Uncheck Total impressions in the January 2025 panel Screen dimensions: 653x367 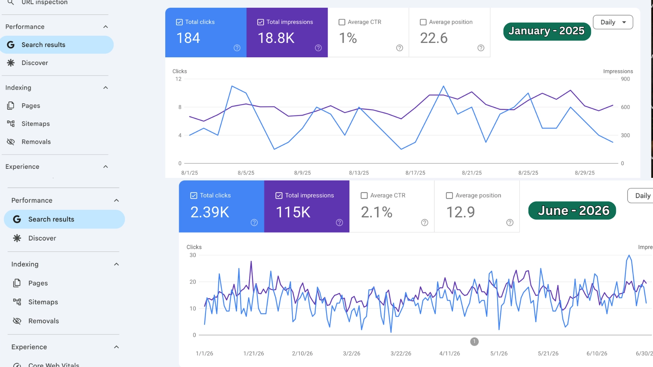tap(260, 22)
